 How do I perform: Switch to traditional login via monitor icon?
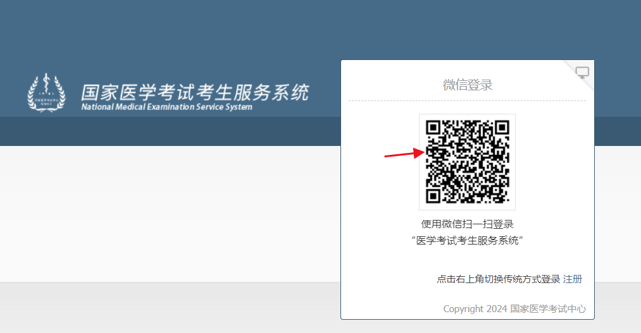click(582, 73)
